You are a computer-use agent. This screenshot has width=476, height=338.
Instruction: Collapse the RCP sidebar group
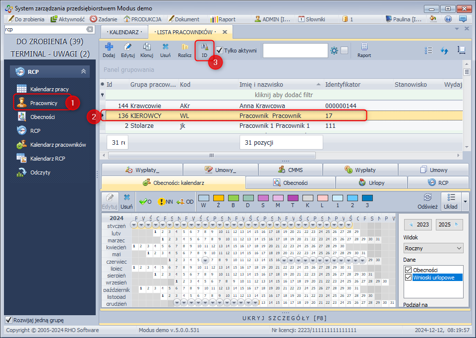[x=83, y=71]
